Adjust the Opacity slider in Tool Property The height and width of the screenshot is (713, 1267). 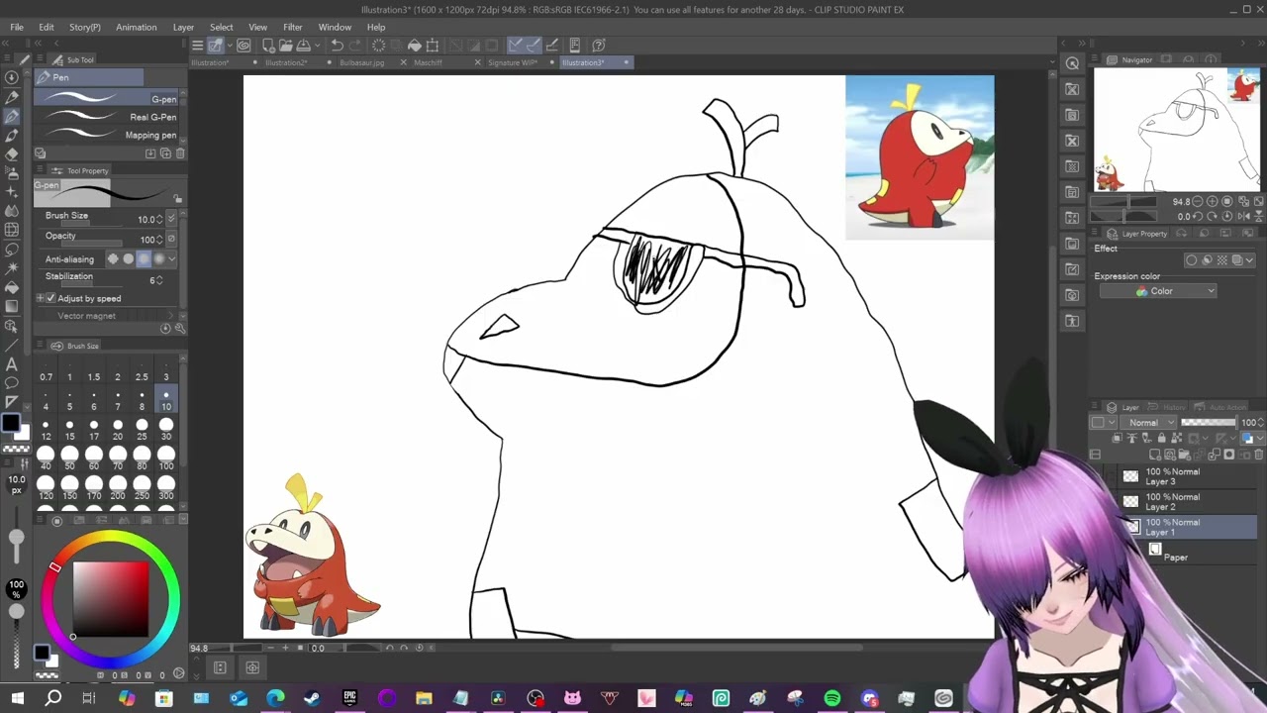[91, 243]
